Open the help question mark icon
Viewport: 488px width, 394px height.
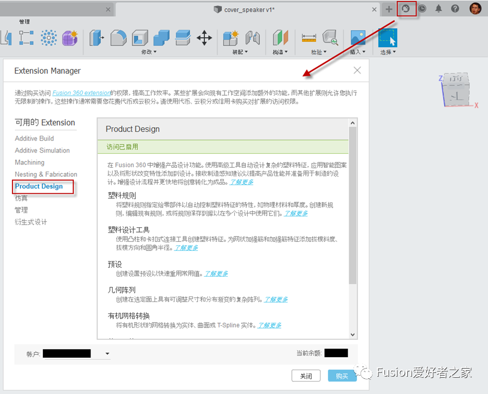pos(455,9)
